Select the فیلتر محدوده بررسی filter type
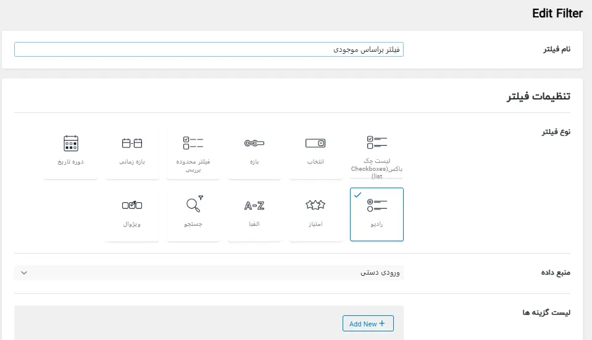 tap(193, 152)
